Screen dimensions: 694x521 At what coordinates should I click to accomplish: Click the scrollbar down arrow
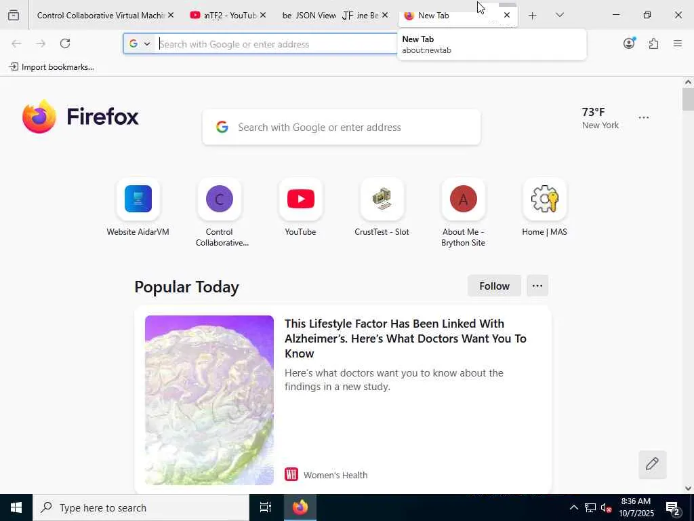click(x=688, y=488)
